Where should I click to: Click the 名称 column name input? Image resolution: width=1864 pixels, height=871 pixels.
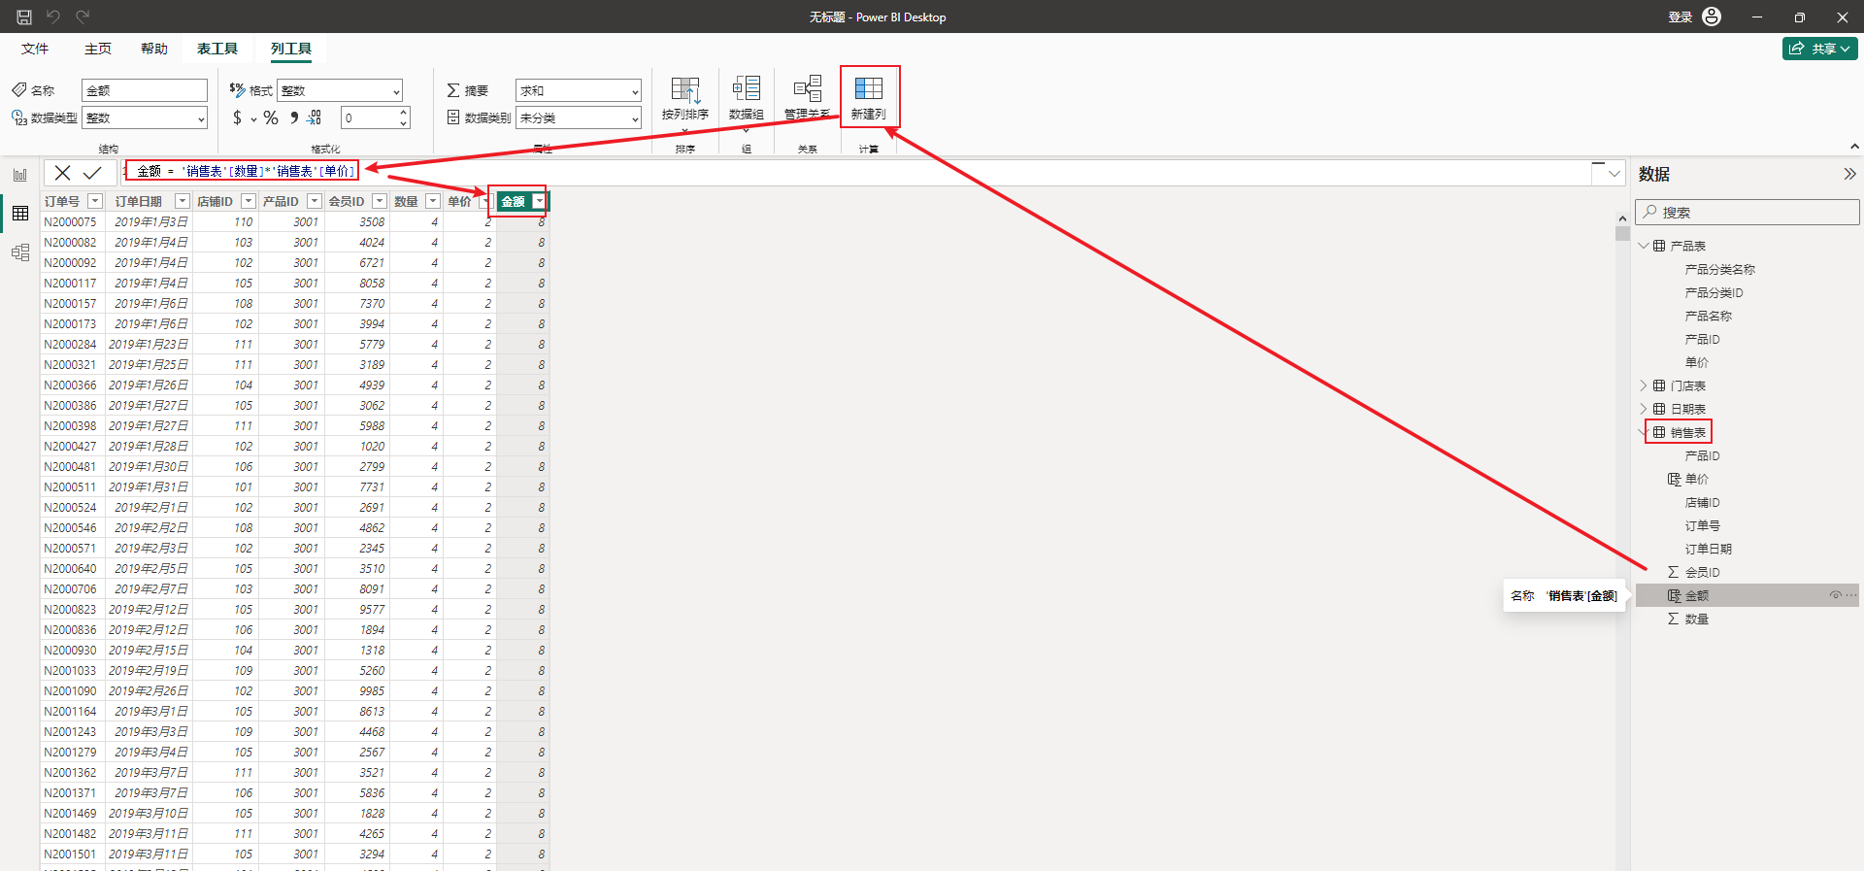coord(145,90)
